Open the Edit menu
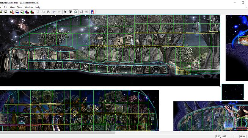 click(x=6, y=8)
